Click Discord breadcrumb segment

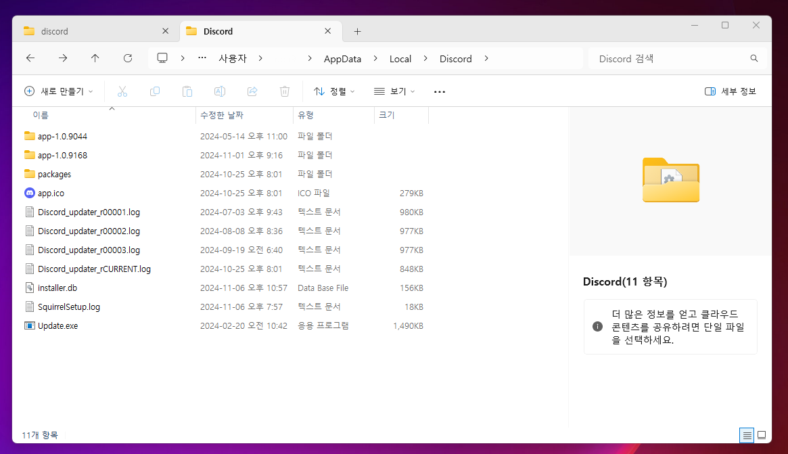point(455,58)
